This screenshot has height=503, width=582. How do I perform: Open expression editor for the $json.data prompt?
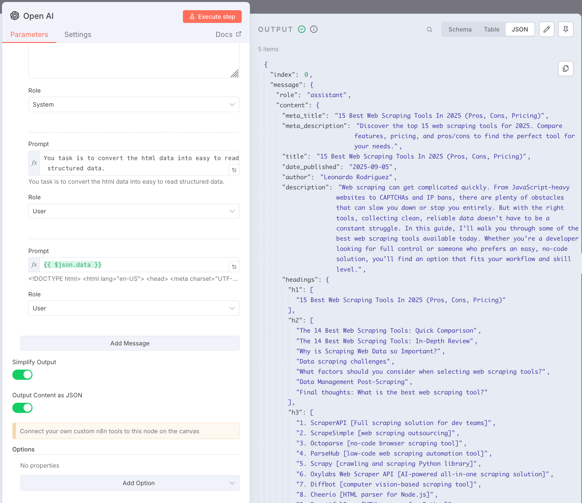tap(234, 267)
